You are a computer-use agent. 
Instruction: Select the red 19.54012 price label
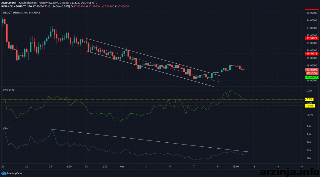pos(312,54)
